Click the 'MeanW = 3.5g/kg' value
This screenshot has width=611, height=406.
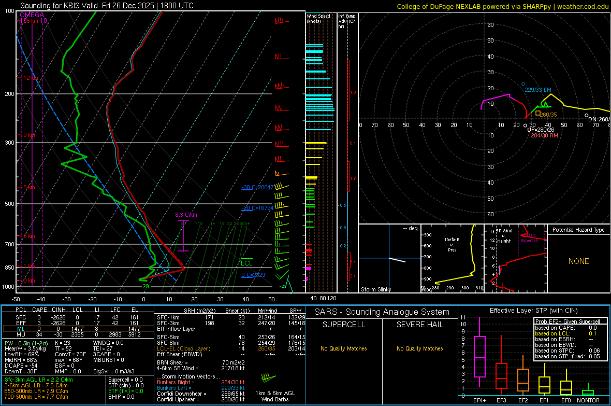point(25,348)
